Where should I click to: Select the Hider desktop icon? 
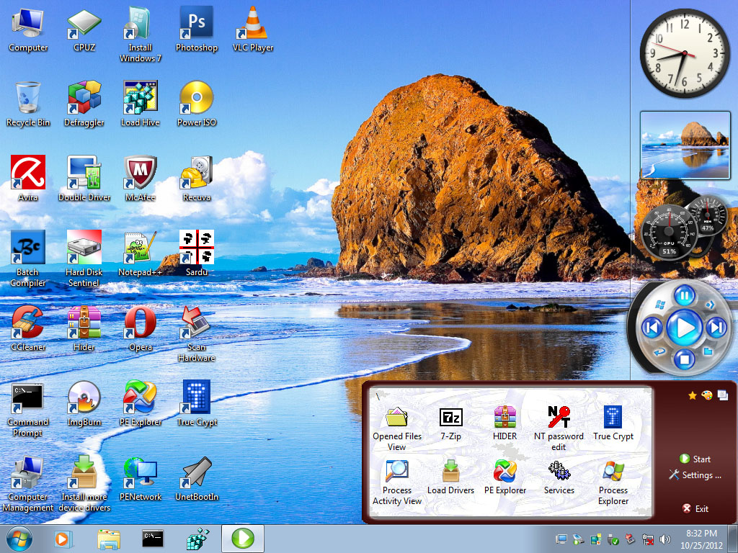coord(84,328)
